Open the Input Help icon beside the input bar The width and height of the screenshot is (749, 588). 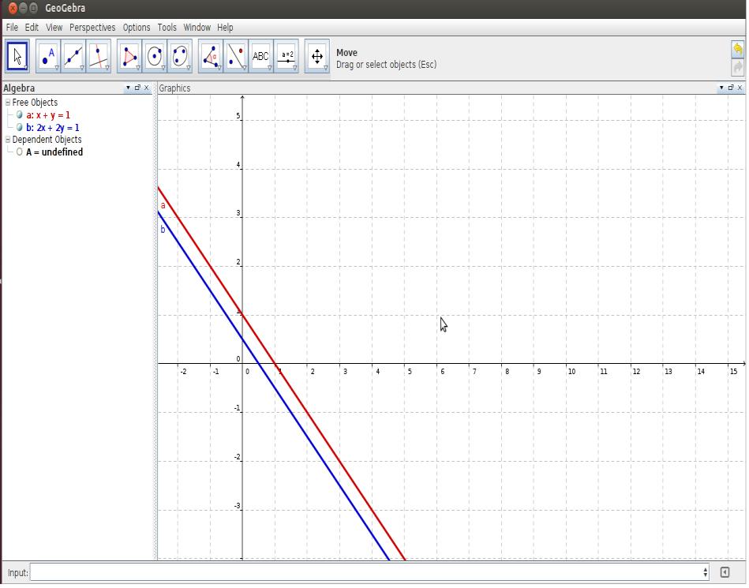click(725, 572)
